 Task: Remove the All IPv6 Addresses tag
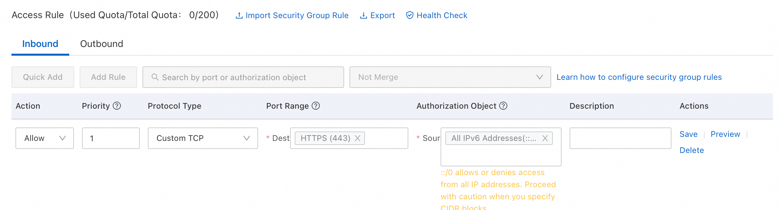(x=545, y=138)
